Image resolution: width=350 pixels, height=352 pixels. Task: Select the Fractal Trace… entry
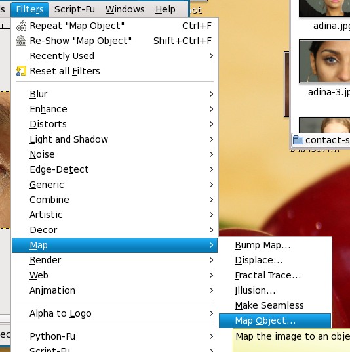coord(275,275)
